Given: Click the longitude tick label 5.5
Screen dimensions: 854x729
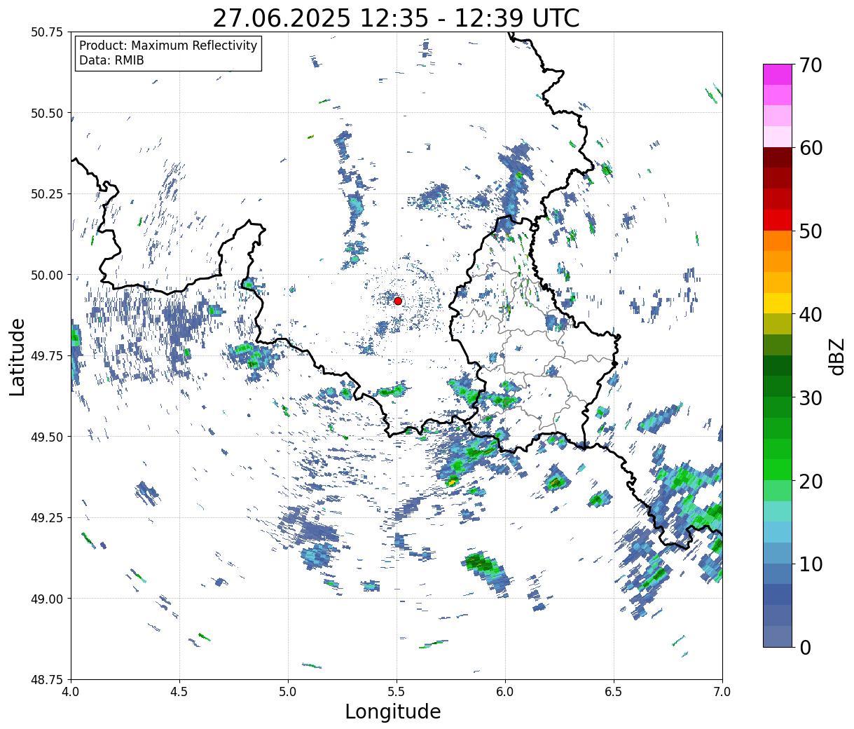Looking at the screenshot, I should [x=397, y=691].
